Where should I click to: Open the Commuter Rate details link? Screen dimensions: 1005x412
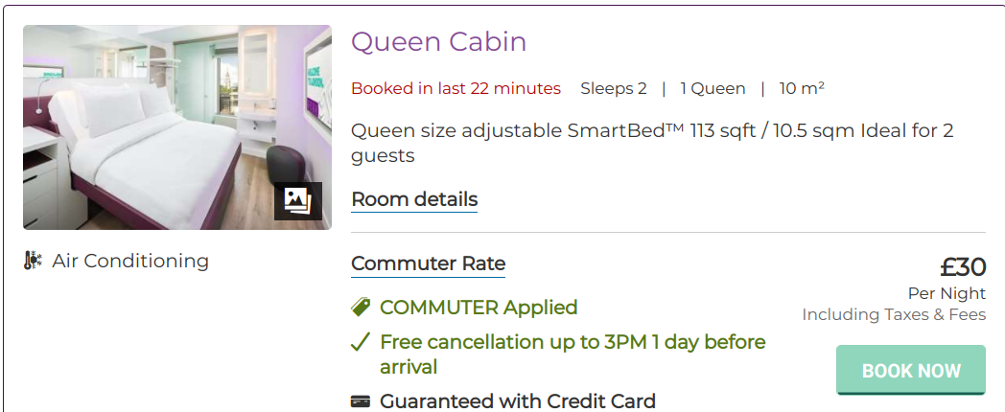[x=428, y=263]
